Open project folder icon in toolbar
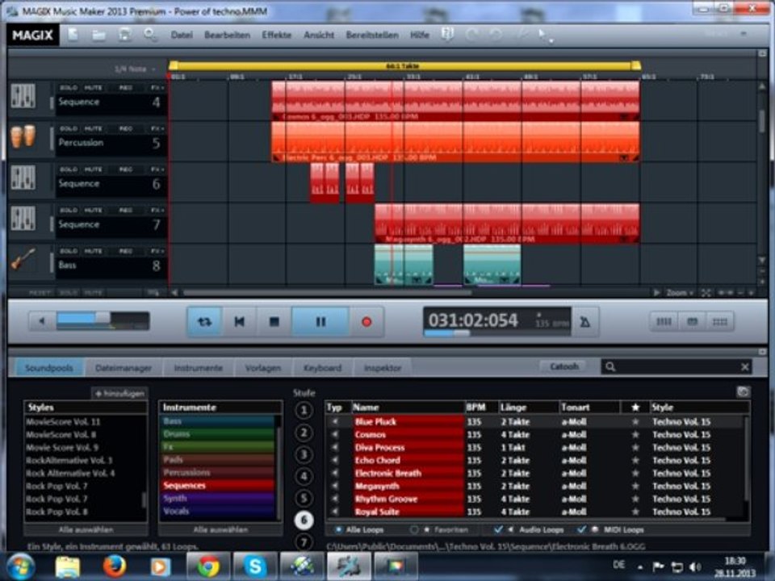The height and width of the screenshot is (581, 775). (98, 35)
